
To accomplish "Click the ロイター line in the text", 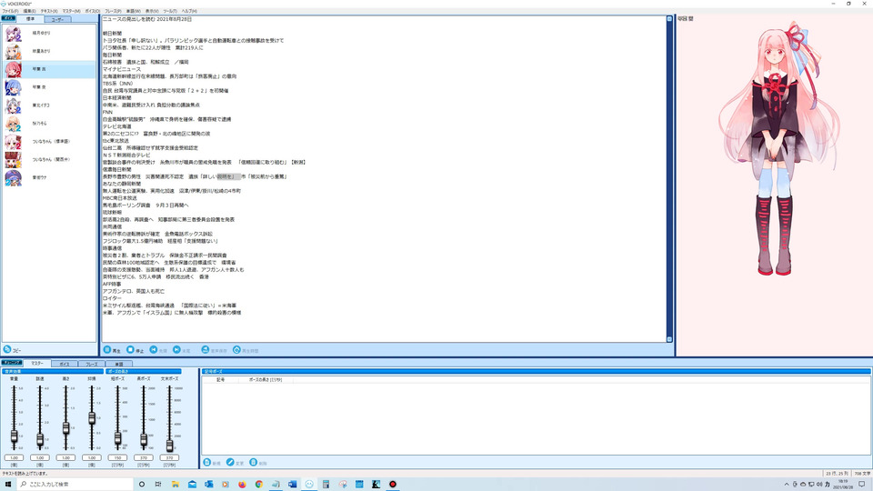I will point(112,298).
